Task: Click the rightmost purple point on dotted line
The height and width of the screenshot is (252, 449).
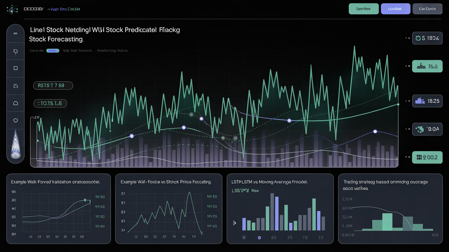Action: [x=375, y=131]
